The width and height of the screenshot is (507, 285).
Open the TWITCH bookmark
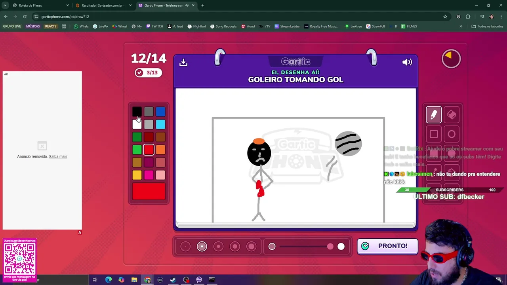point(154,27)
